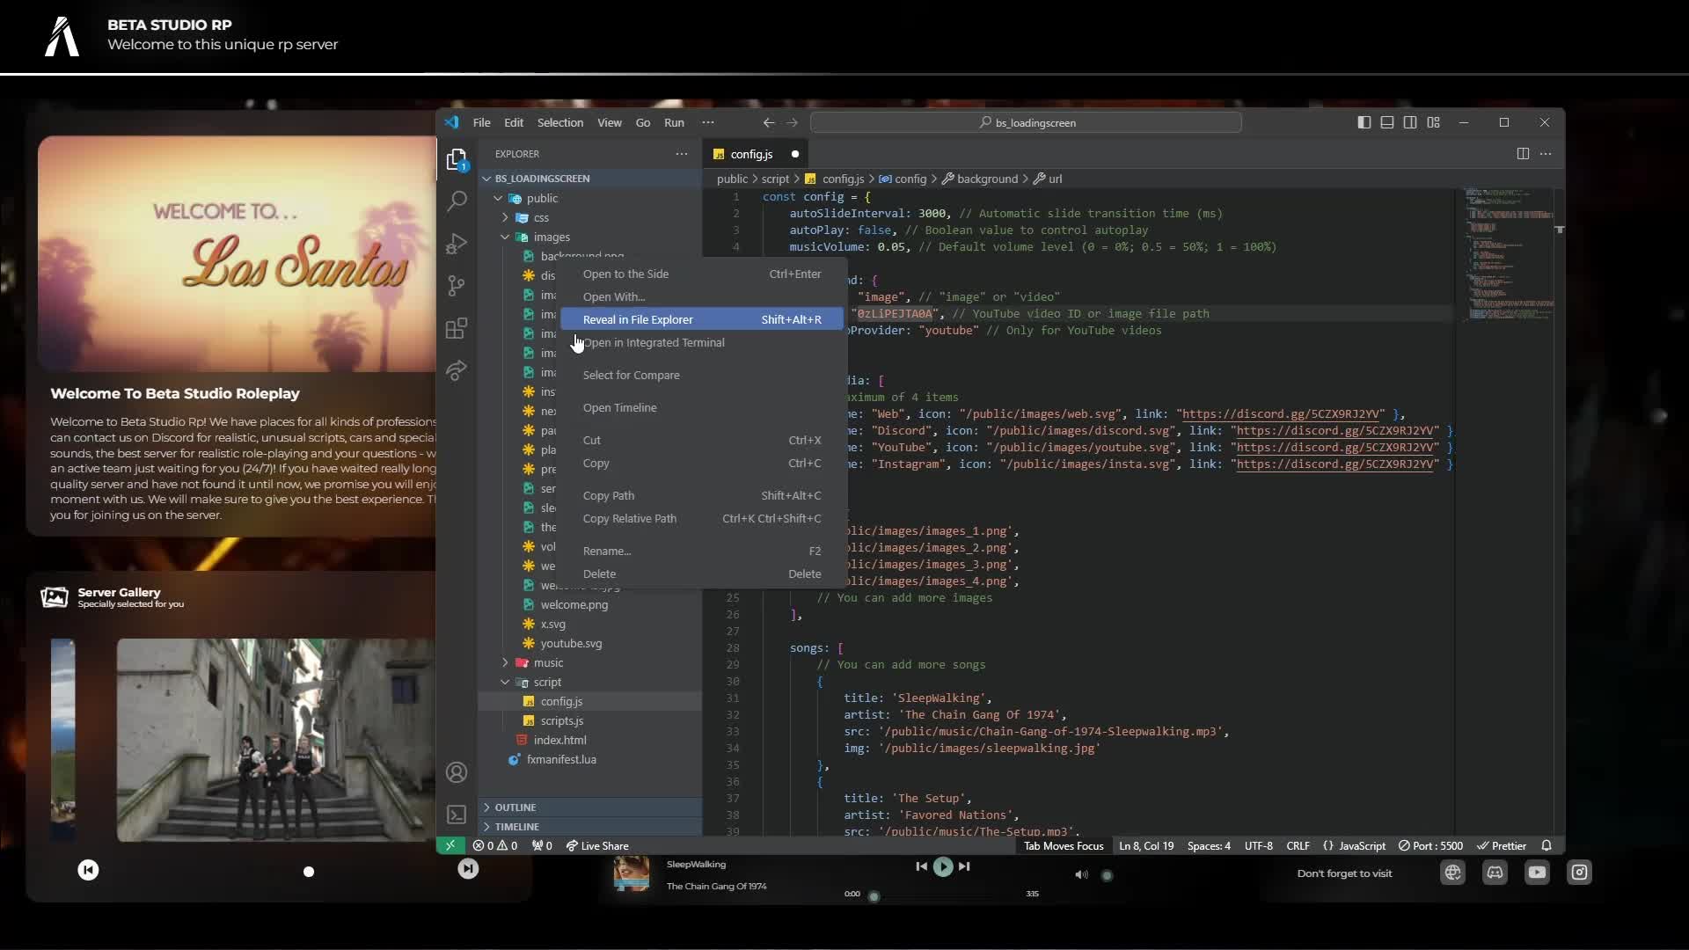Toggle the primary sidebar visibility
Viewport: 1689px width, 950px height.
(1364, 122)
